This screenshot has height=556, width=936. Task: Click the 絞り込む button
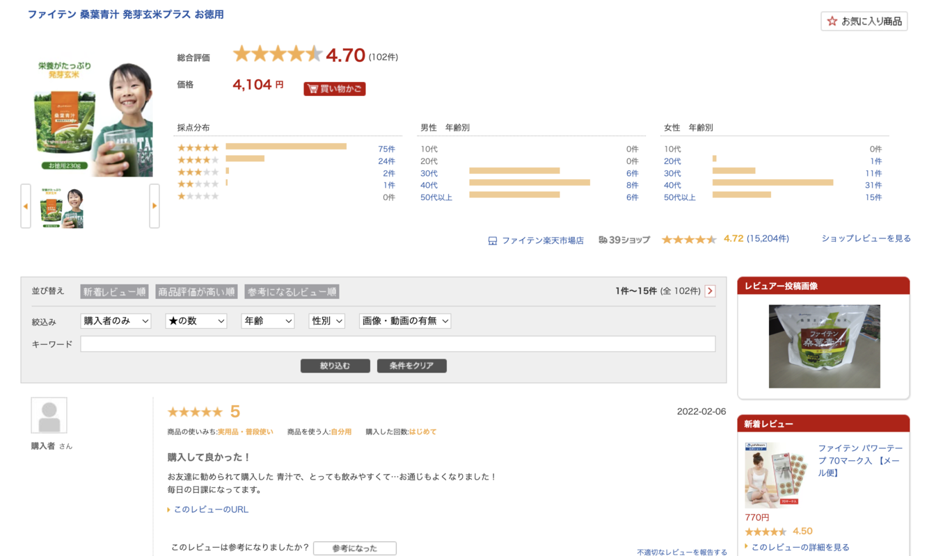335,366
